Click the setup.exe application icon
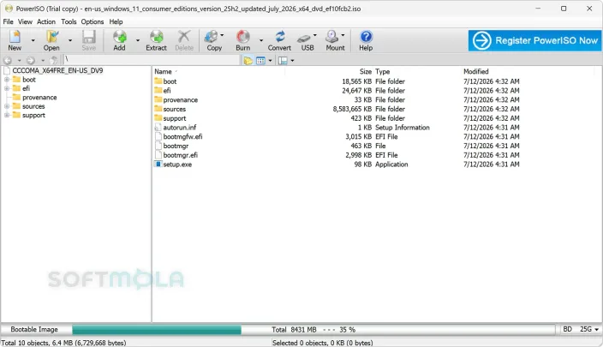This screenshot has width=603, height=347. pyautogui.click(x=158, y=165)
